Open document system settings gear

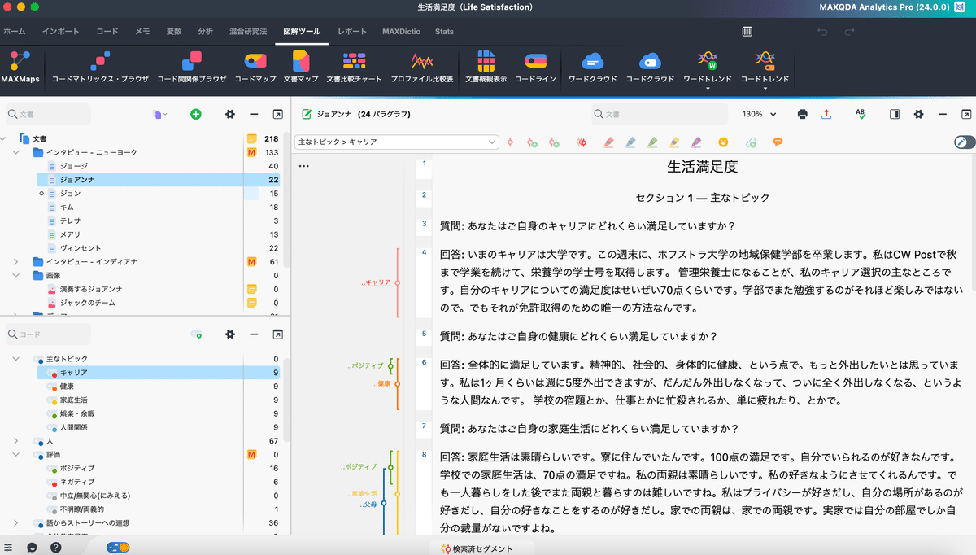click(x=230, y=115)
